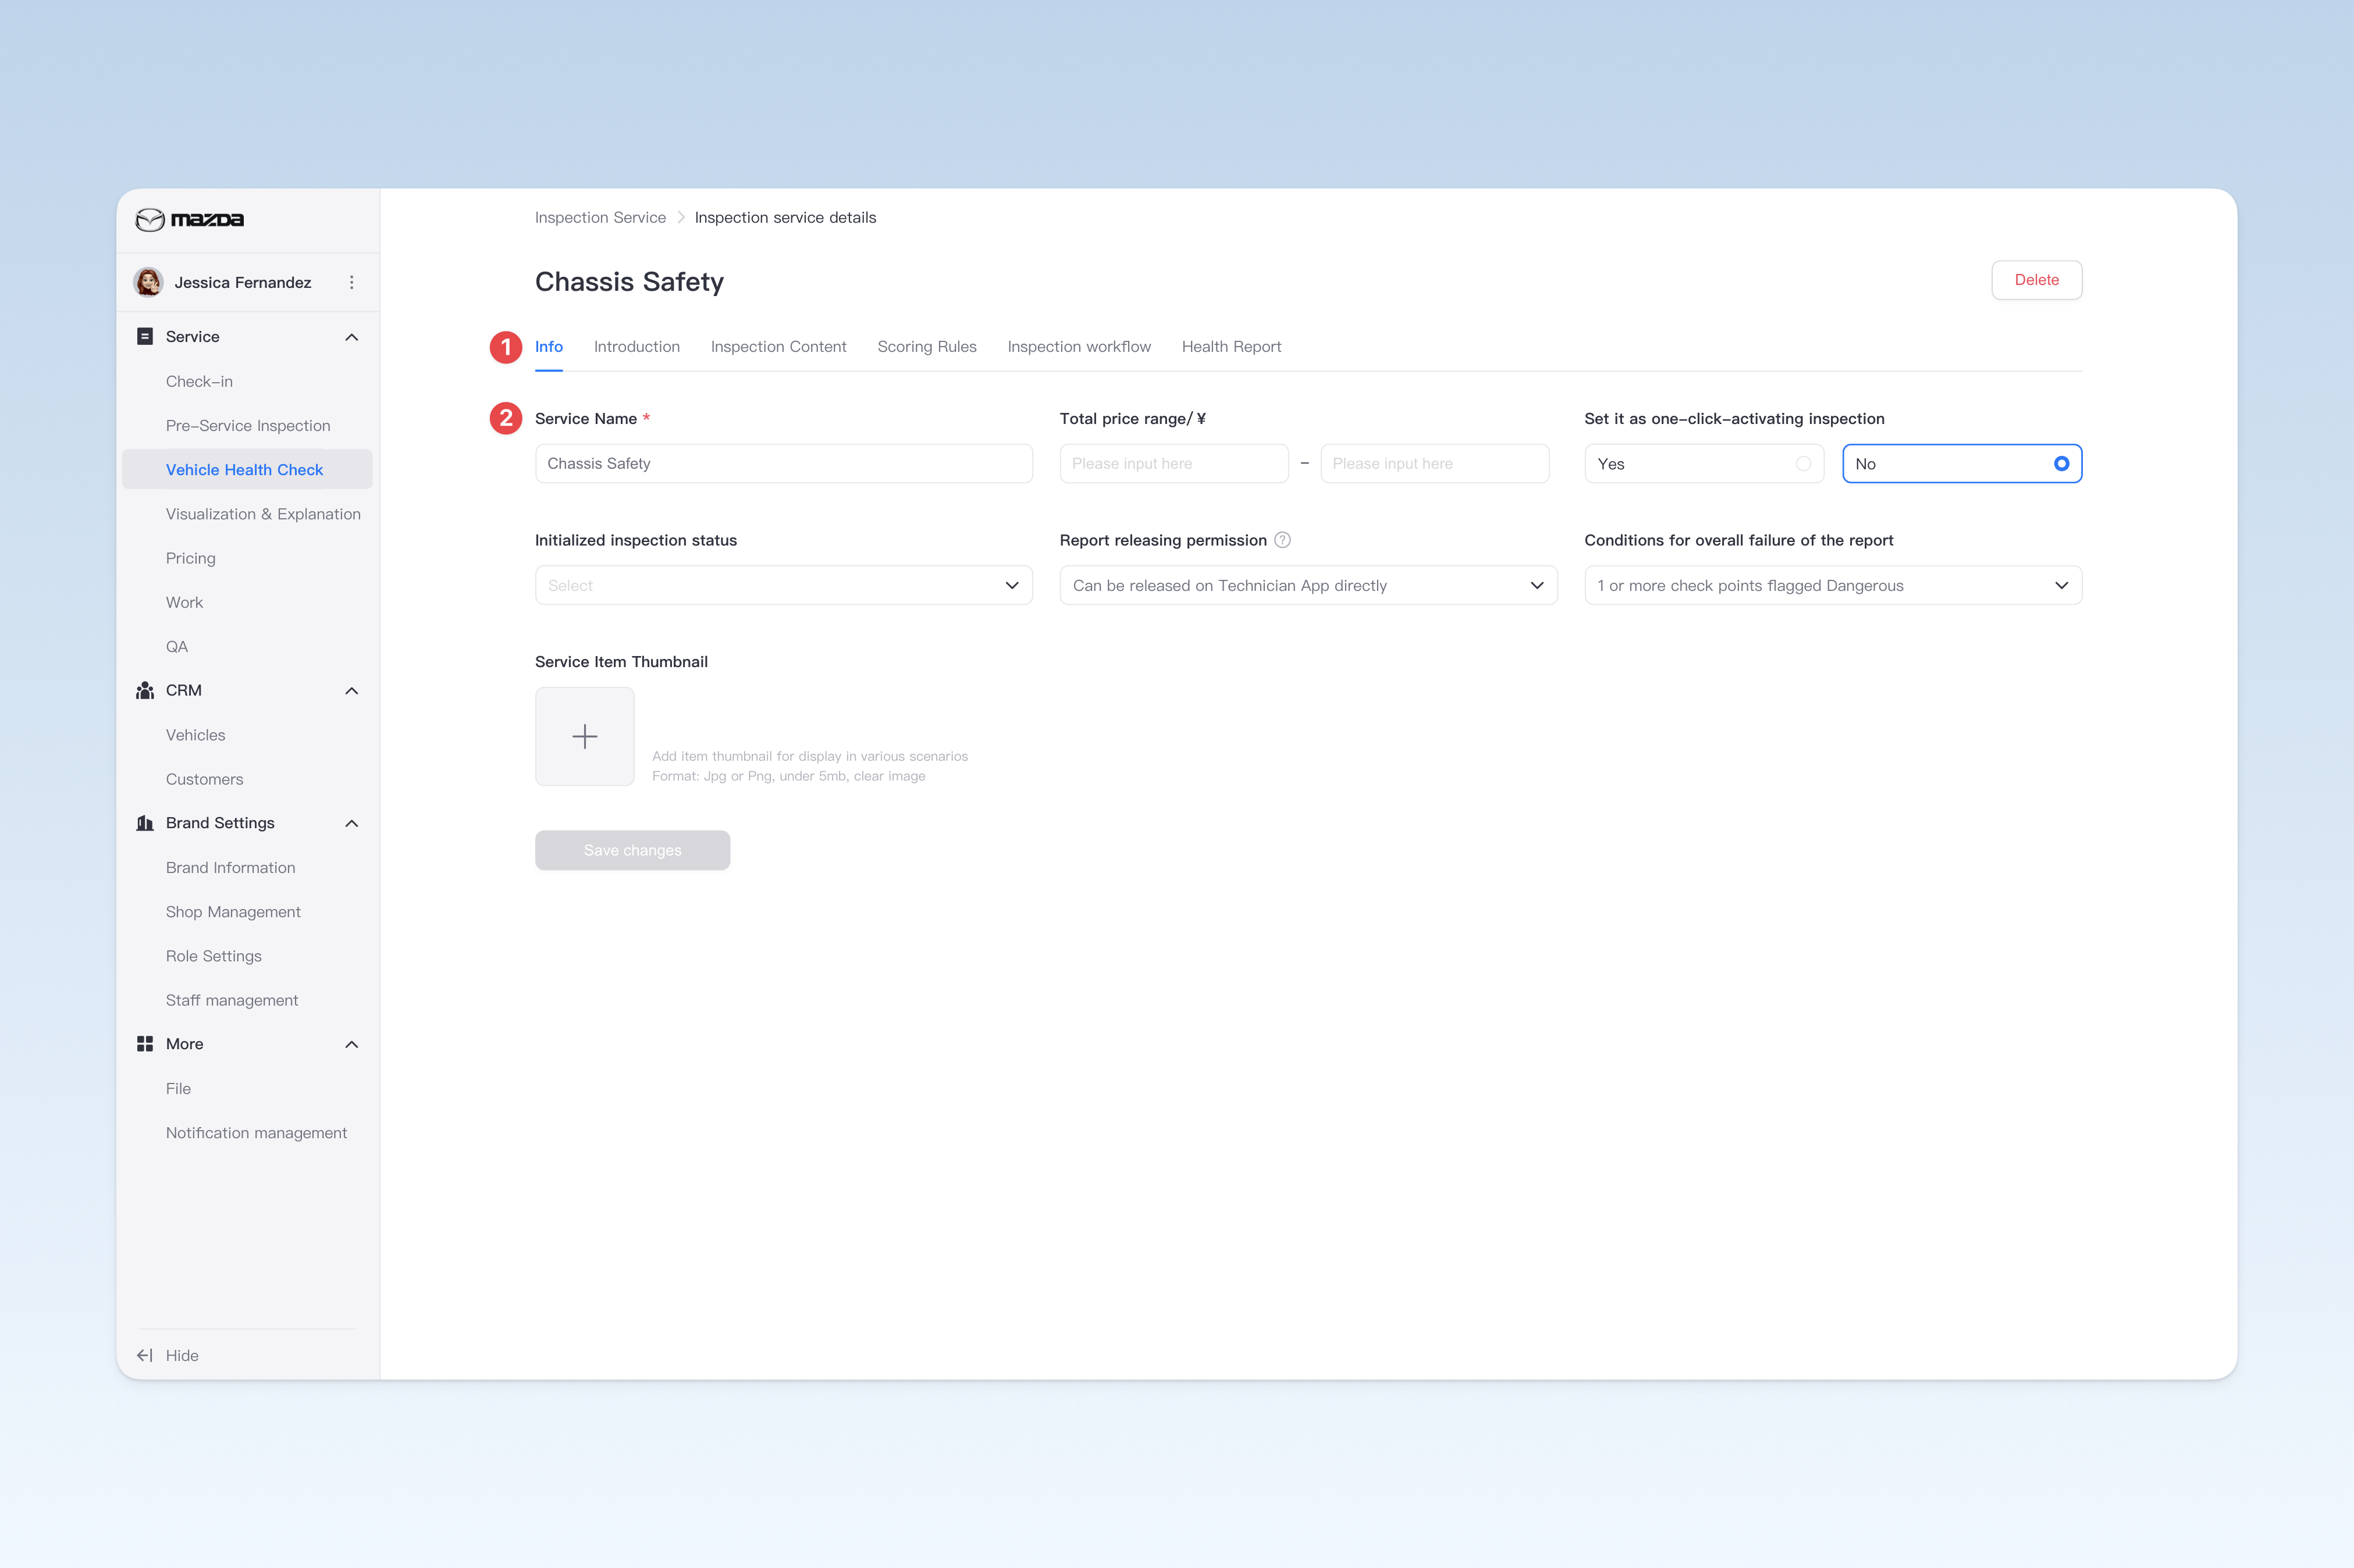This screenshot has width=2354, height=1568.
Task: Click the Service section icon
Action: tap(145, 337)
